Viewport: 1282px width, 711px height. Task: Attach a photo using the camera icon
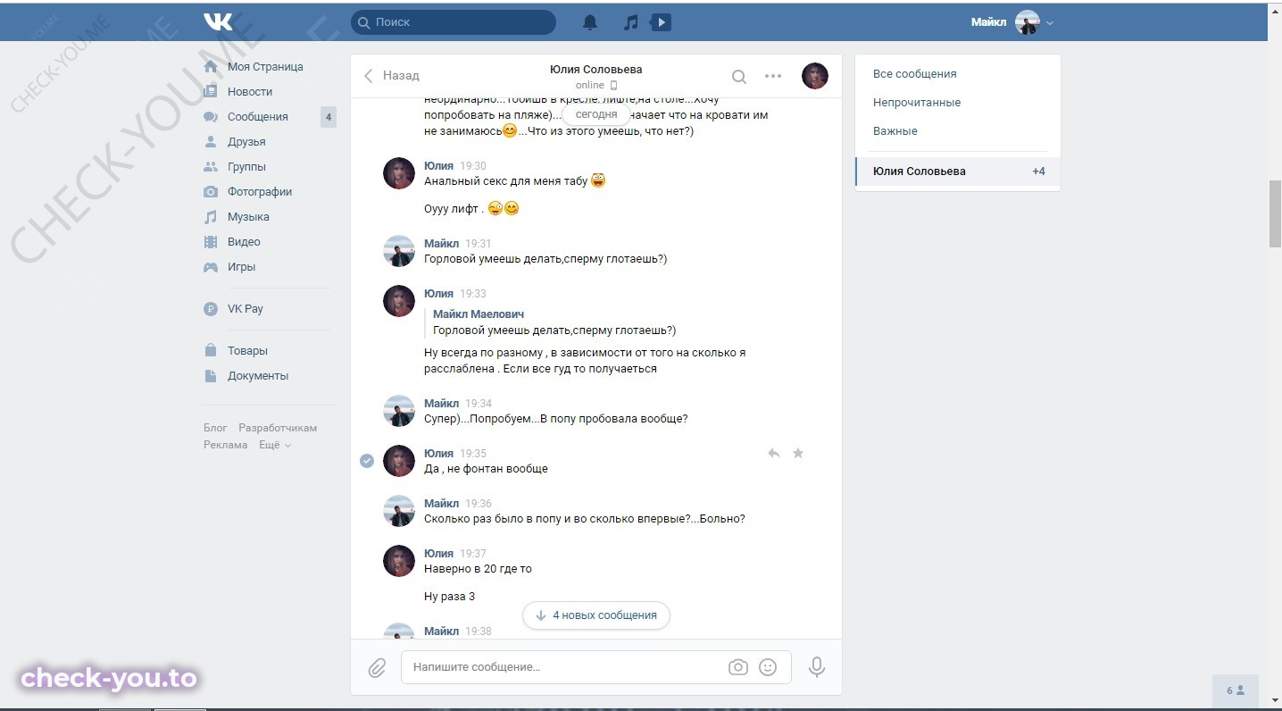click(x=737, y=666)
